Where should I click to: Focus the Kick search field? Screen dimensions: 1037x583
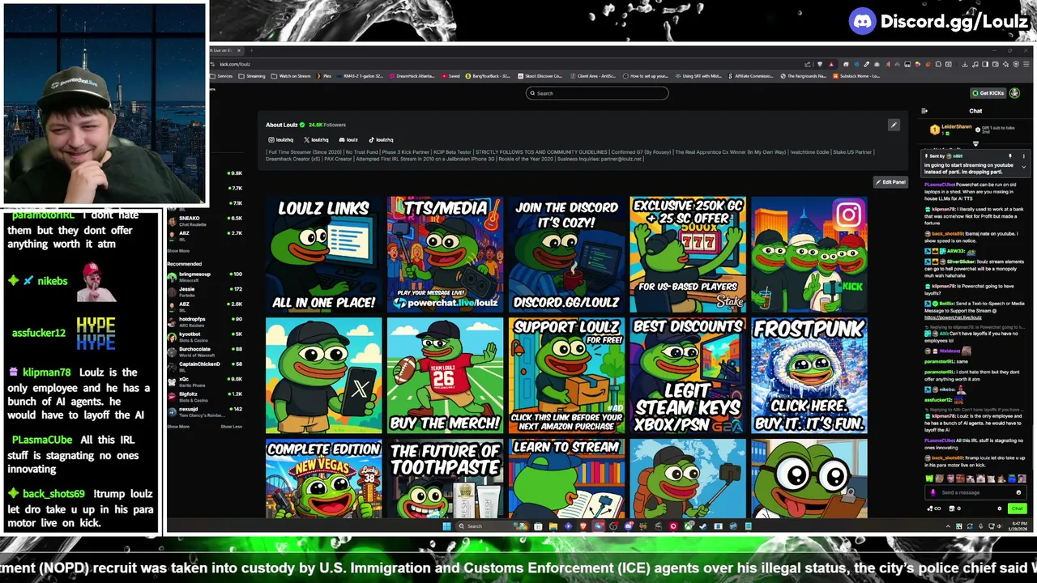tap(597, 93)
